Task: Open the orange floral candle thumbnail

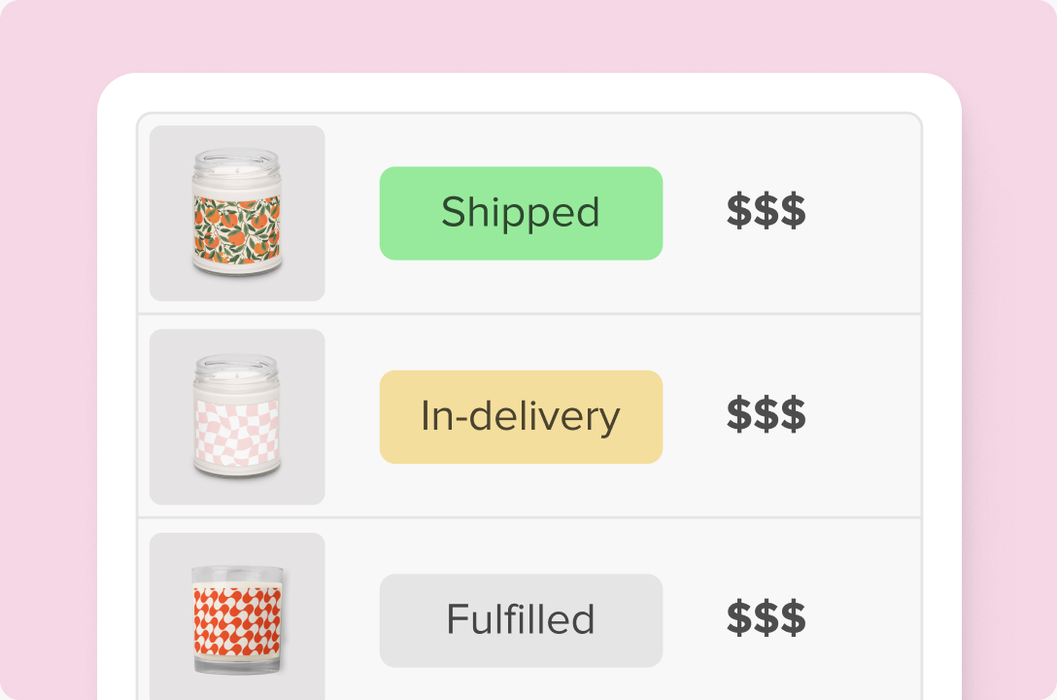Action: point(236,213)
